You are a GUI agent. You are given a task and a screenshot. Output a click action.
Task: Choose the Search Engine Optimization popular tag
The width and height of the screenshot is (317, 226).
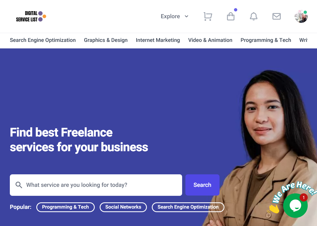point(188,207)
